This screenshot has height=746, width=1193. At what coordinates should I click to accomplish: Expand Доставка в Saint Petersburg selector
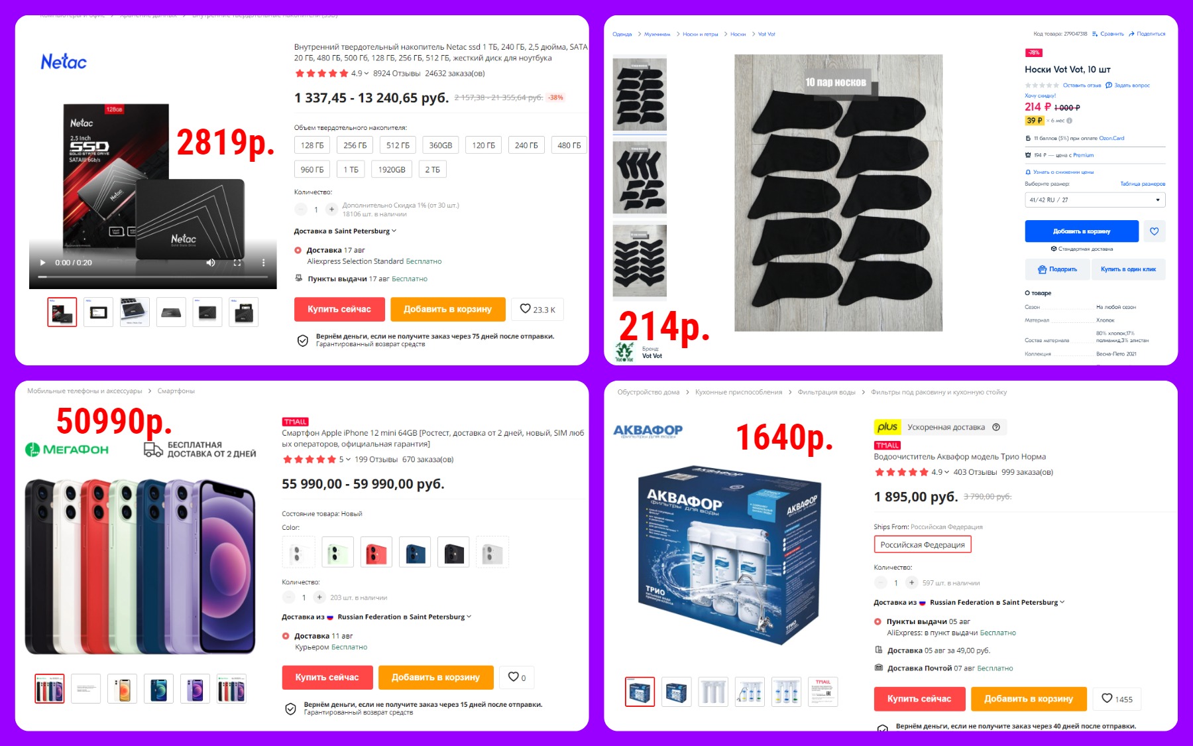(345, 231)
